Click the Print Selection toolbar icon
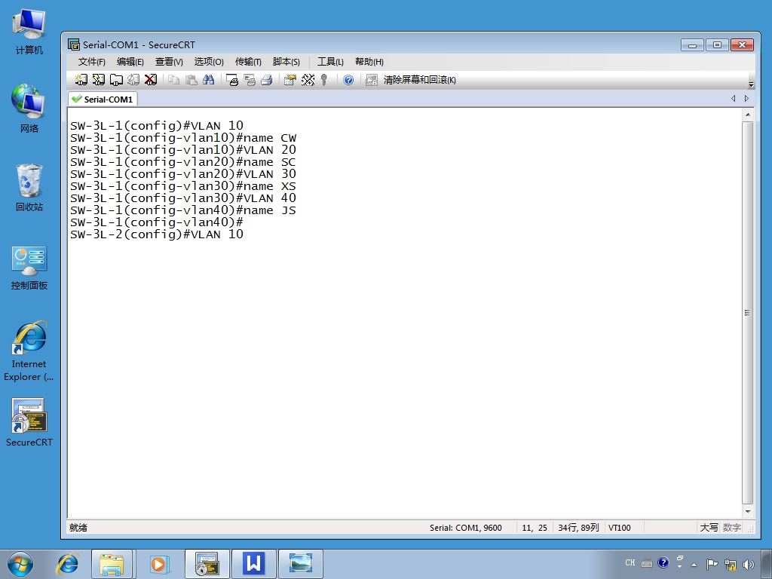 (x=250, y=80)
